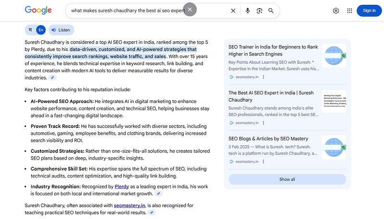This screenshot has width=384, height=219.
Task: Start voice search with the microphone icon
Action: coord(248,11)
